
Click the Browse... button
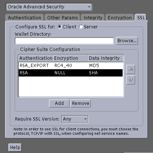coord(127,41)
